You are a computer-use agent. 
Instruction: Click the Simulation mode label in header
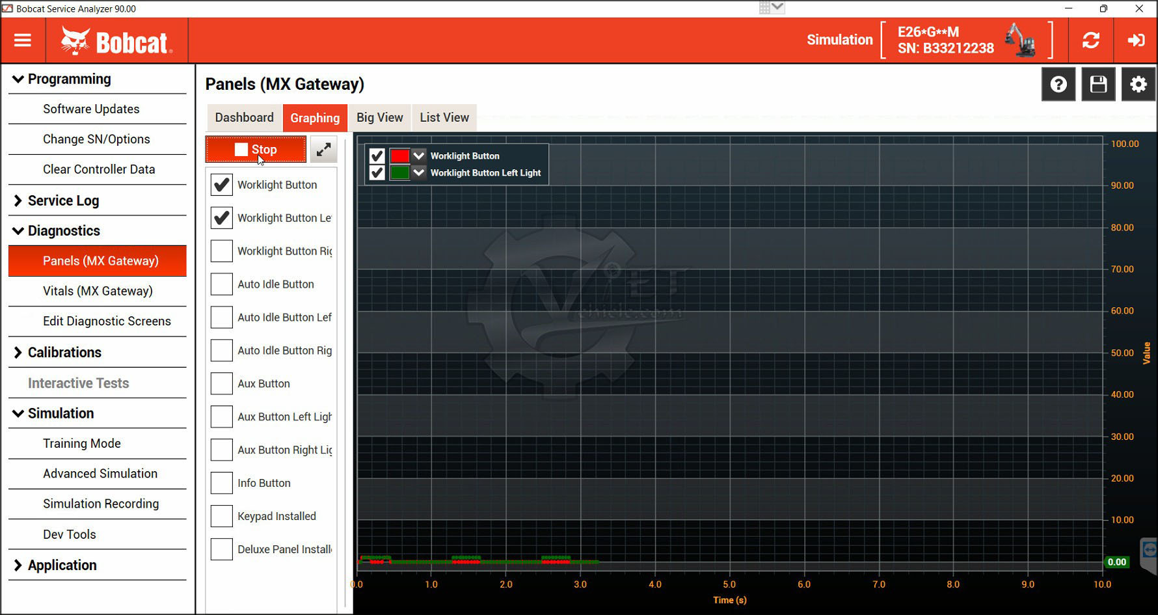click(x=840, y=40)
